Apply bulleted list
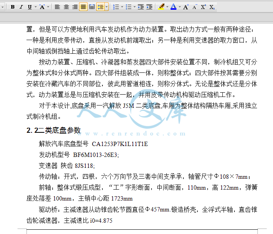This screenshot has height=234, width=273. (x=129, y=7)
